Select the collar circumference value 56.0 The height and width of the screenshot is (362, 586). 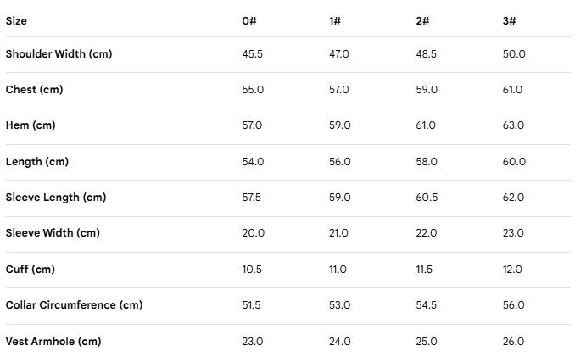click(x=513, y=305)
